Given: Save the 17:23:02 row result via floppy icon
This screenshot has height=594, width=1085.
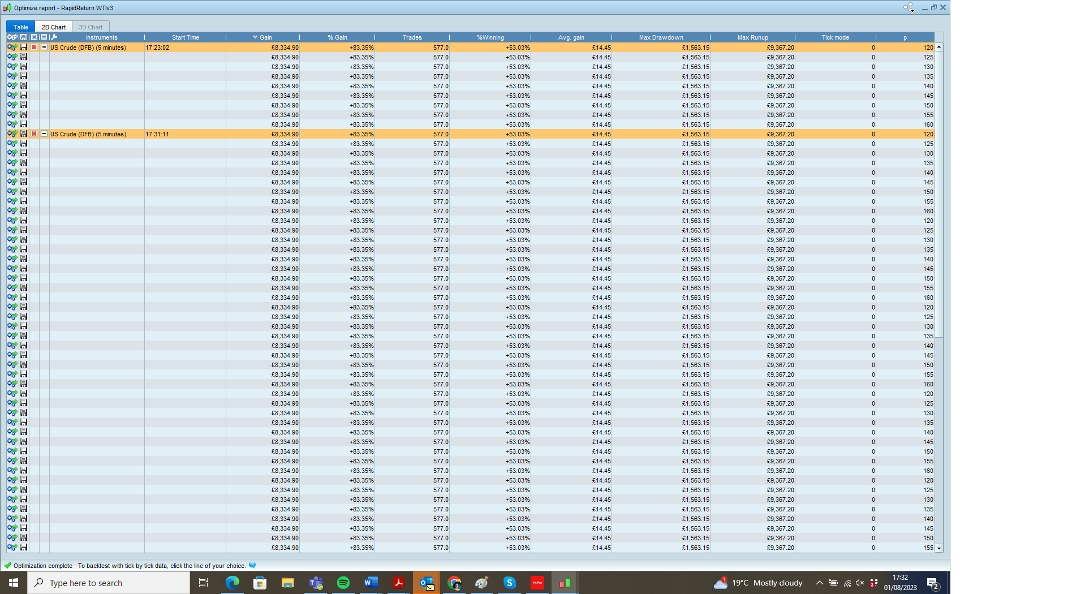Looking at the screenshot, I should [24, 48].
